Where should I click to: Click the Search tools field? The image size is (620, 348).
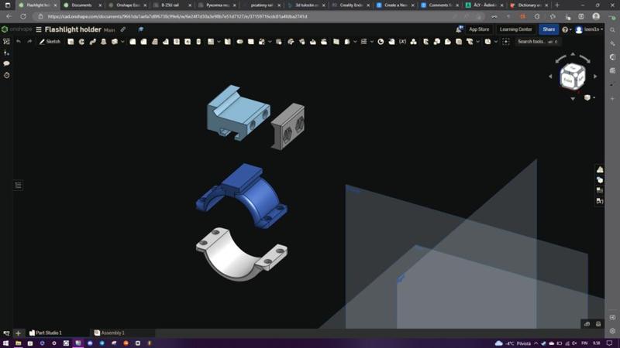point(538,42)
